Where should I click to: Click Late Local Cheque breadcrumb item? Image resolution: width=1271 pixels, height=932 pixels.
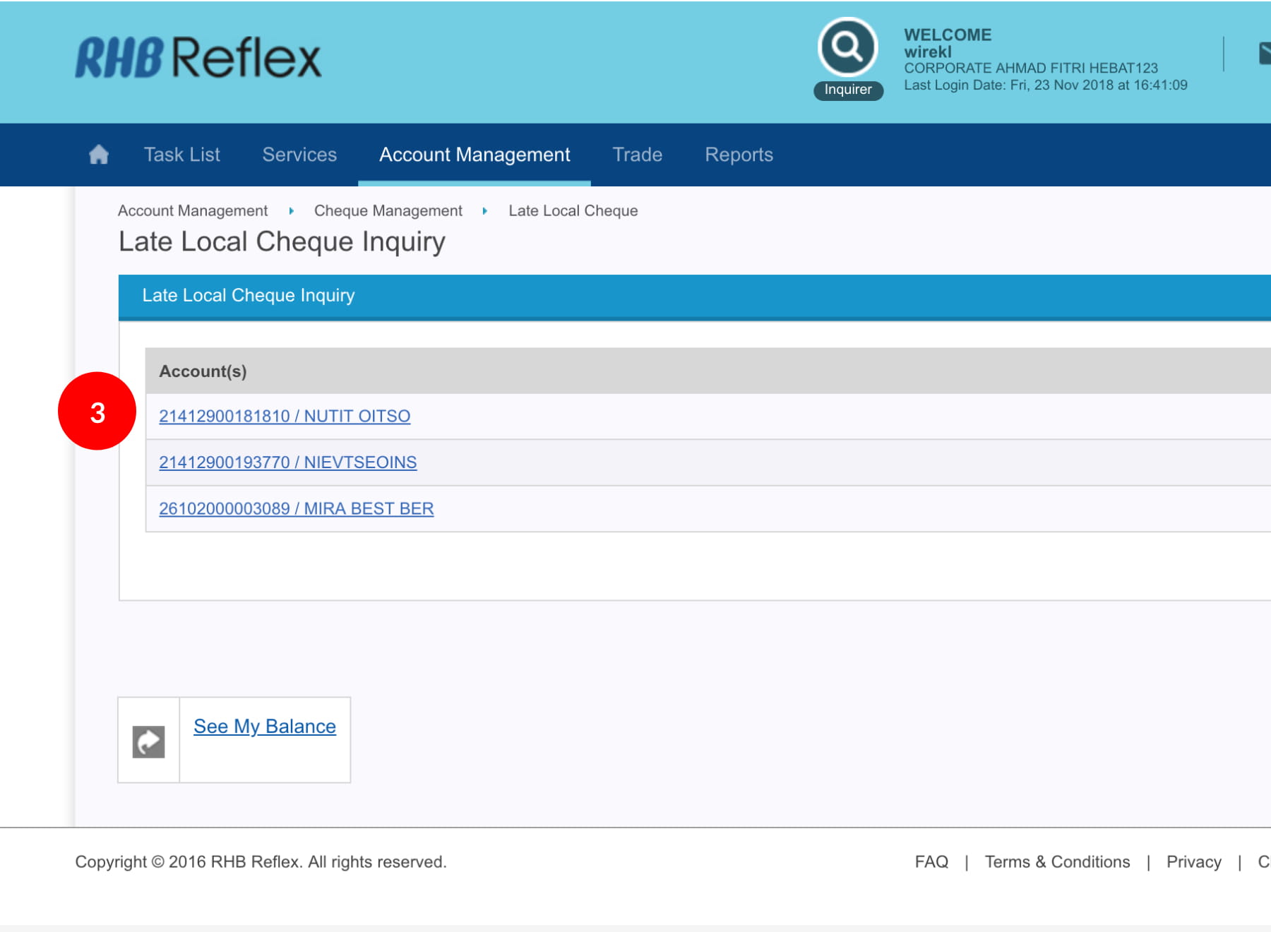[x=573, y=210]
